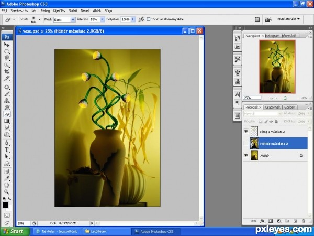Open 'Letöltések' folder from taskbar

(x=107, y=231)
